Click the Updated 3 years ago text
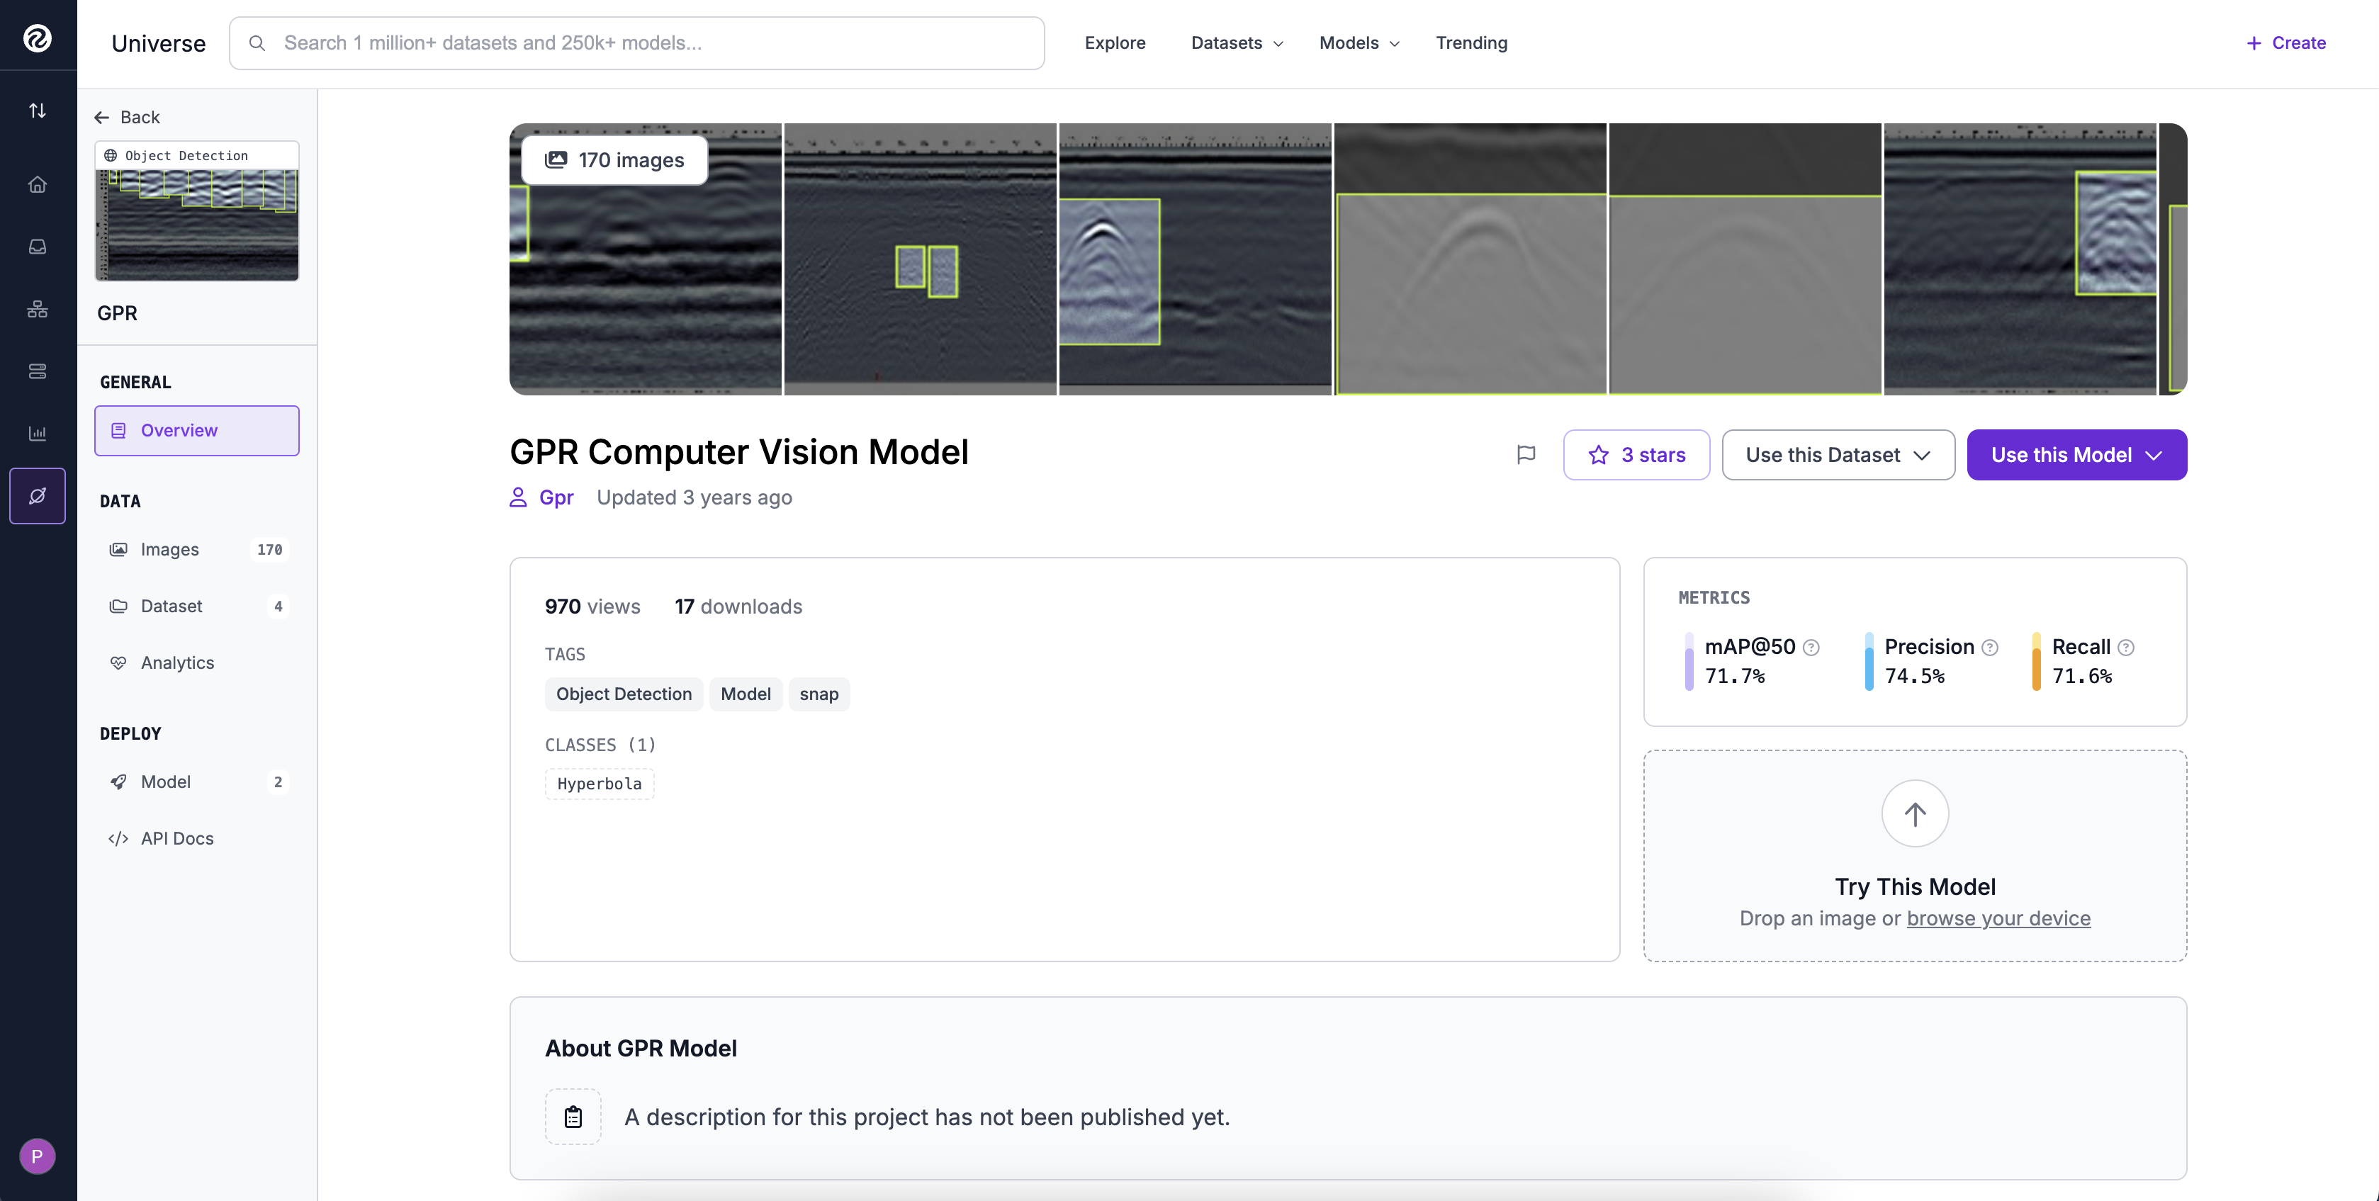Screen dimensions: 2379x1201 (694, 497)
